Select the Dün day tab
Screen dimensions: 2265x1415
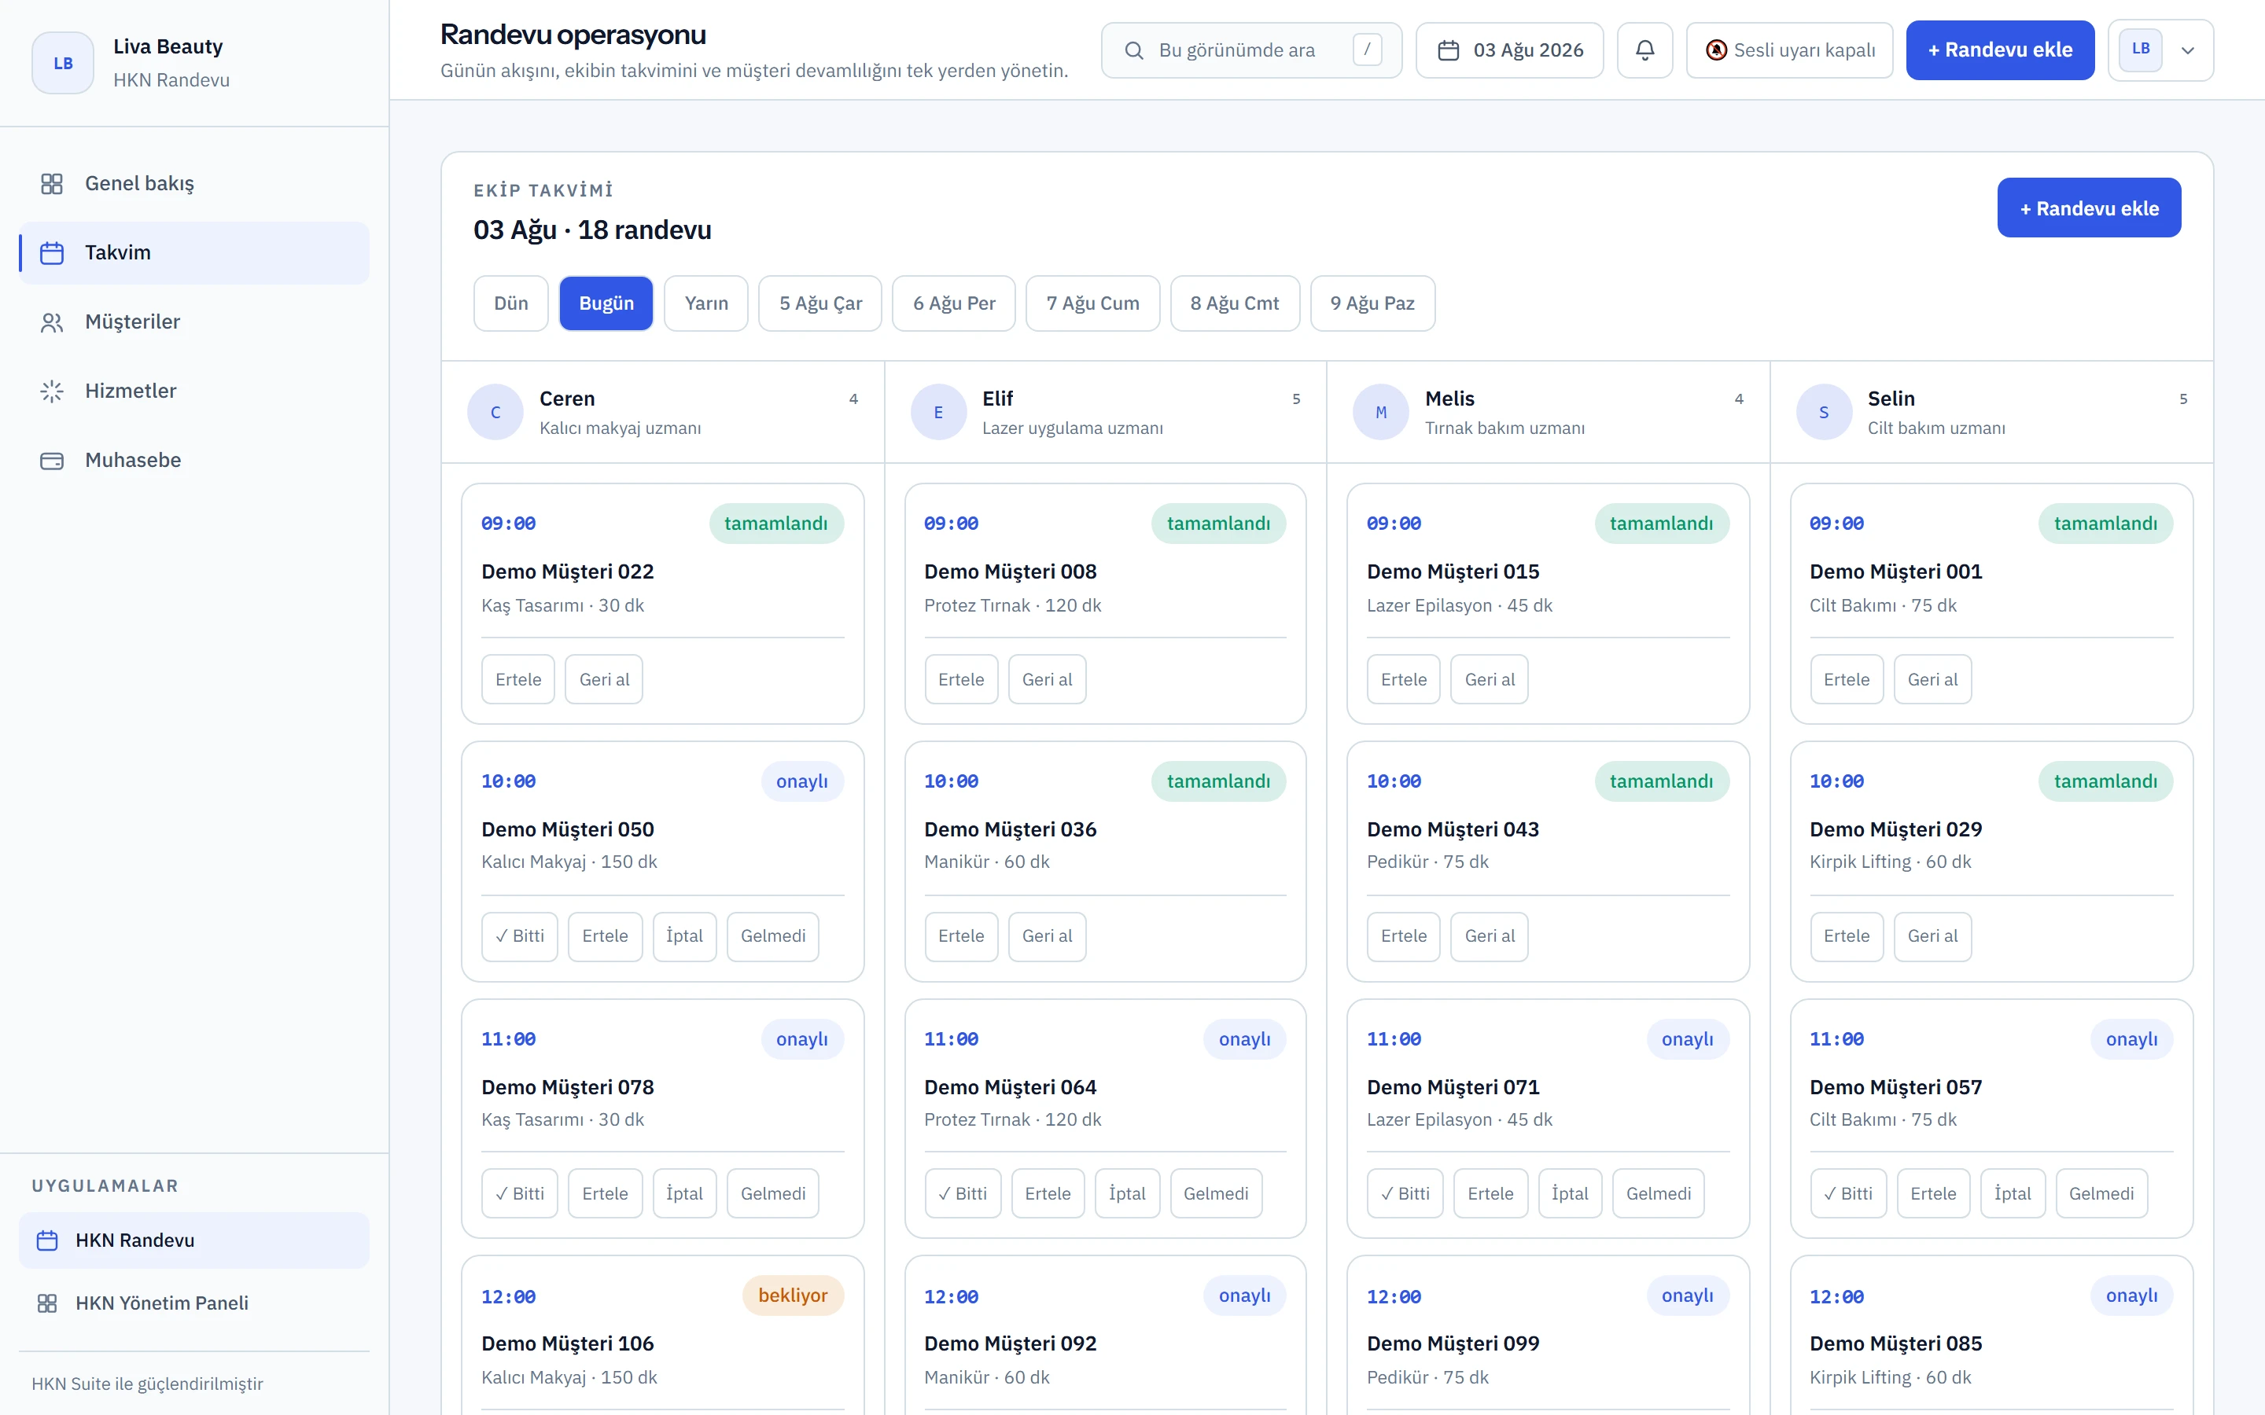510,303
